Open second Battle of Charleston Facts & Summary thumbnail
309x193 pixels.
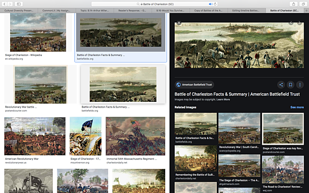(123, 84)
